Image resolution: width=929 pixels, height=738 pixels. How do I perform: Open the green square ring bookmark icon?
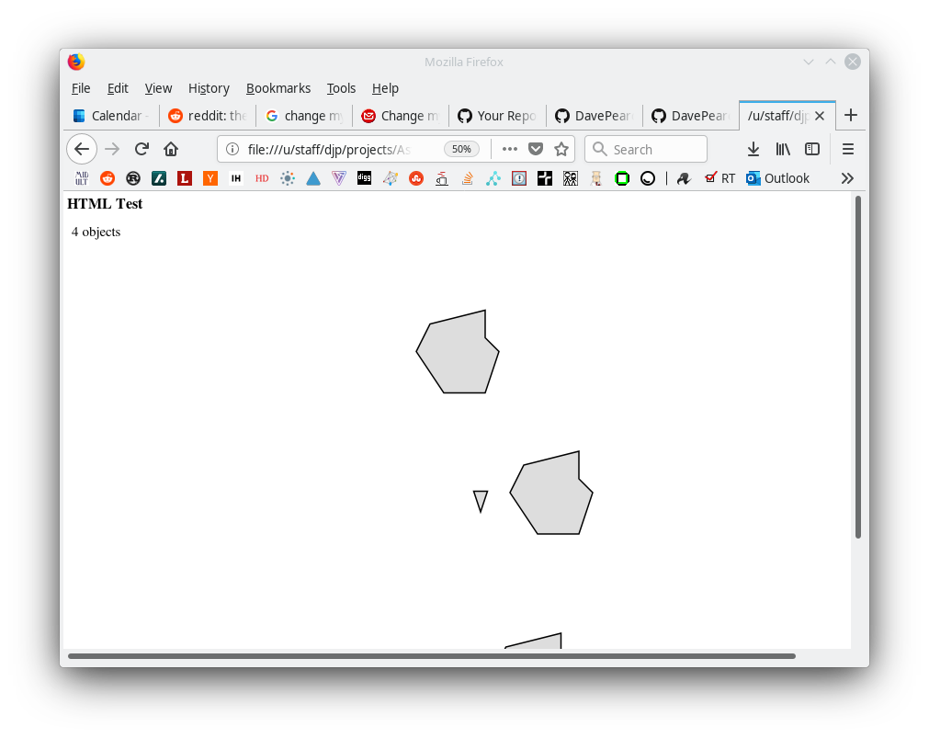(622, 178)
